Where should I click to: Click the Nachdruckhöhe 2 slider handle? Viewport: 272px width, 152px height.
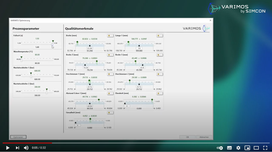click(47, 93)
